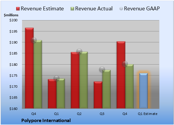The width and height of the screenshot is (174, 125).
Task: Click the "$175" axis value
Action: tap(13, 76)
